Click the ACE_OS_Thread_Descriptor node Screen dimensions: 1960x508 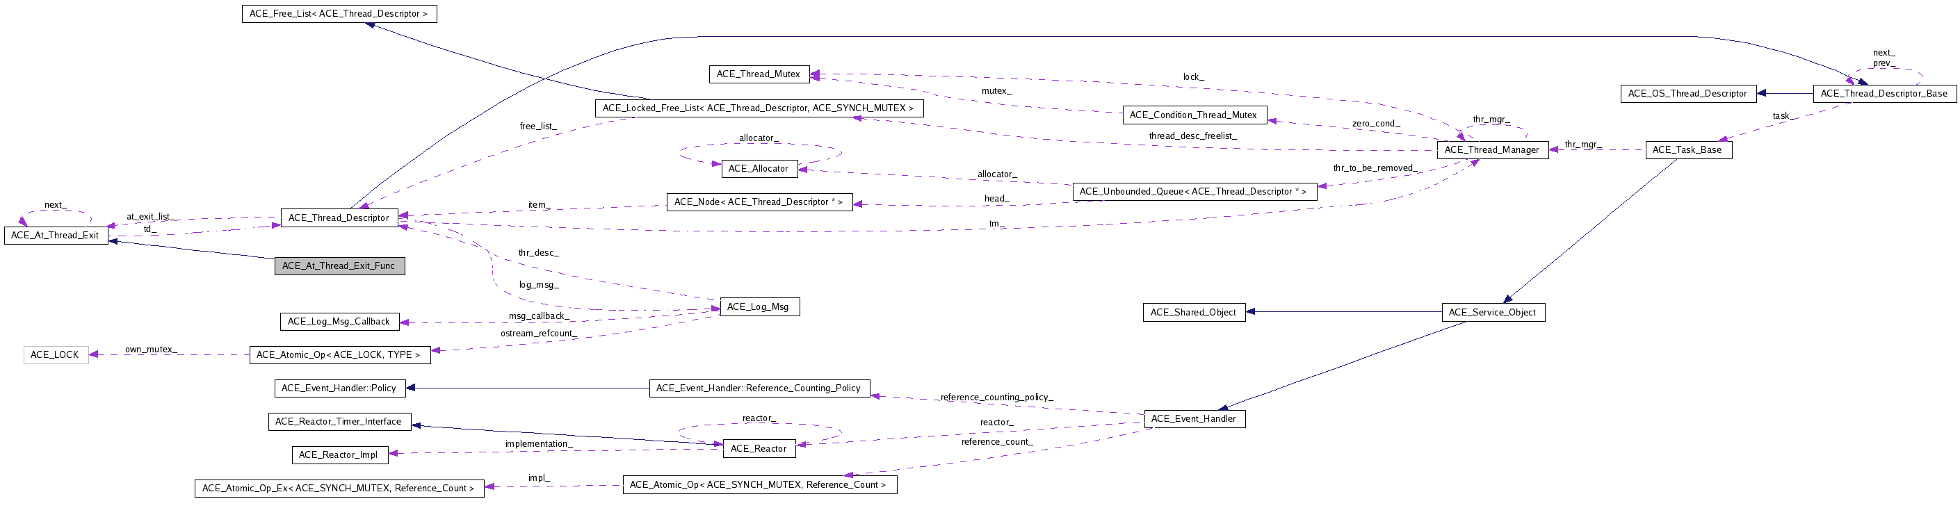tap(1687, 94)
